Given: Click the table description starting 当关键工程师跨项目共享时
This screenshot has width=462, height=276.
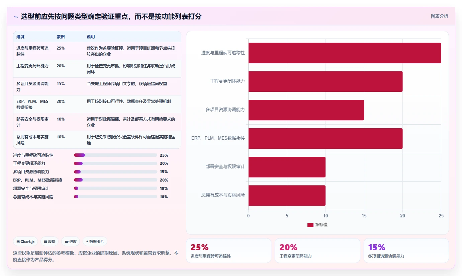Looking at the screenshot, I should (x=127, y=84).
